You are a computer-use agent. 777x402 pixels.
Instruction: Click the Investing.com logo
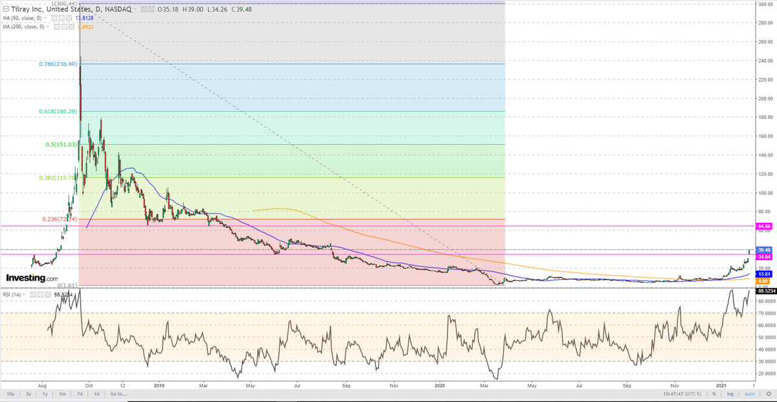32,278
